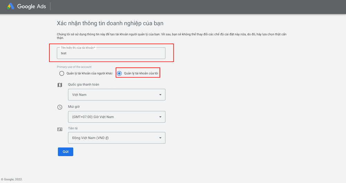Viewport: 346px width, 183px height.
Task: Click the currency icon beside Tiền tệ
Action: 60,129
